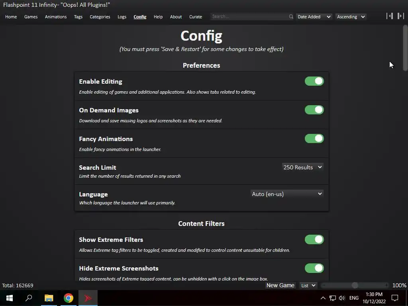Open the Windows notification center

[x=395, y=298]
